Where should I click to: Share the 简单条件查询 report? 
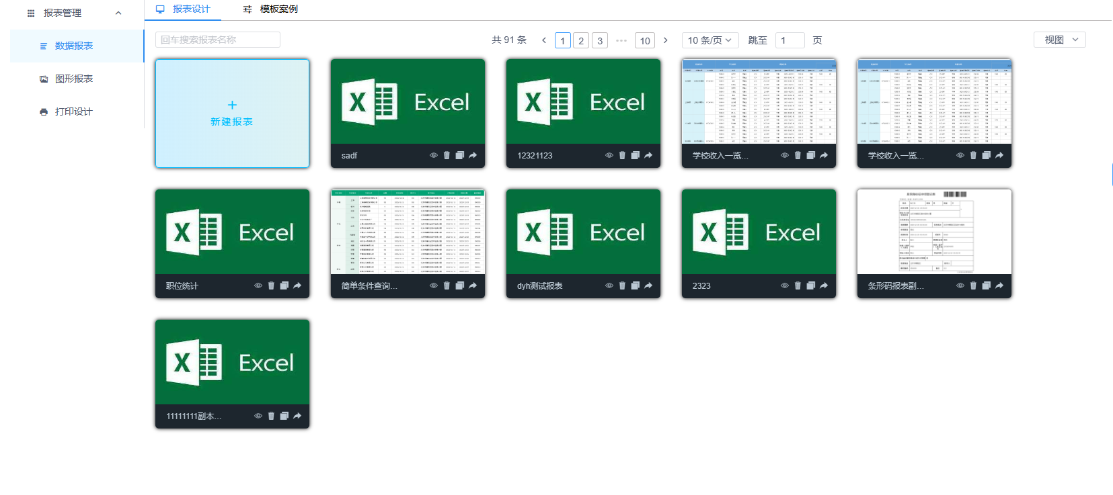(x=473, y=285)
